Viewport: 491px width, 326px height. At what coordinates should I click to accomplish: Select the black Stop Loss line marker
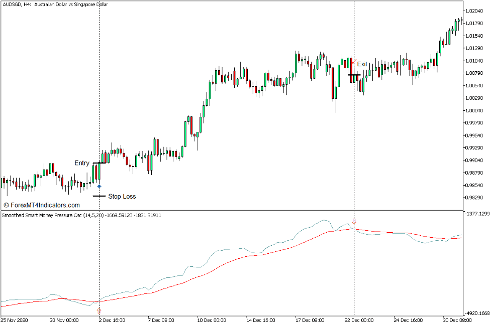click(x=99, y=196)
